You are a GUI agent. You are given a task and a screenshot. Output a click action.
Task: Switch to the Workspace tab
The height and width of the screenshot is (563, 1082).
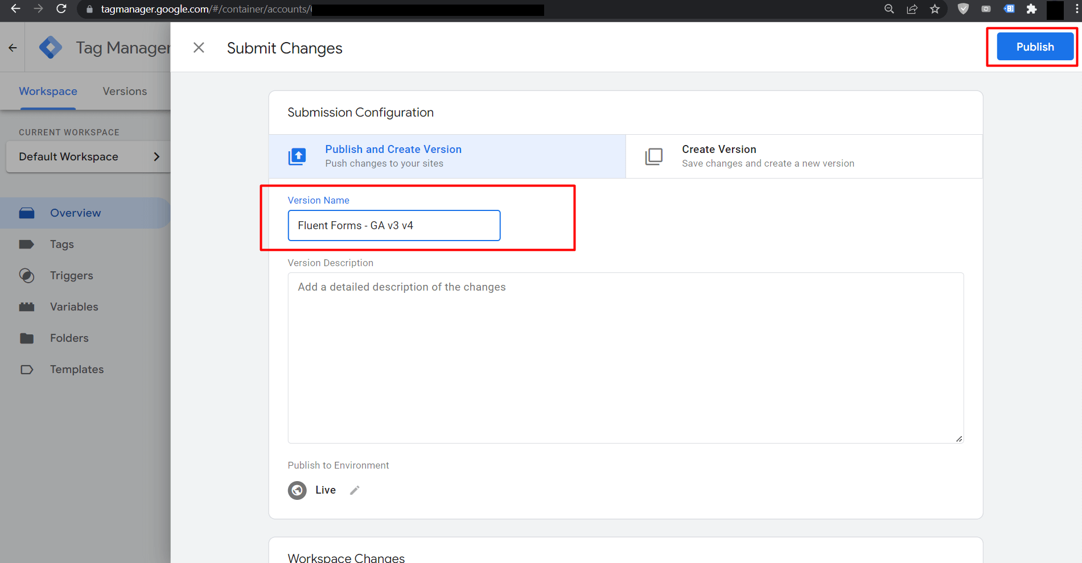coord(48,92)
